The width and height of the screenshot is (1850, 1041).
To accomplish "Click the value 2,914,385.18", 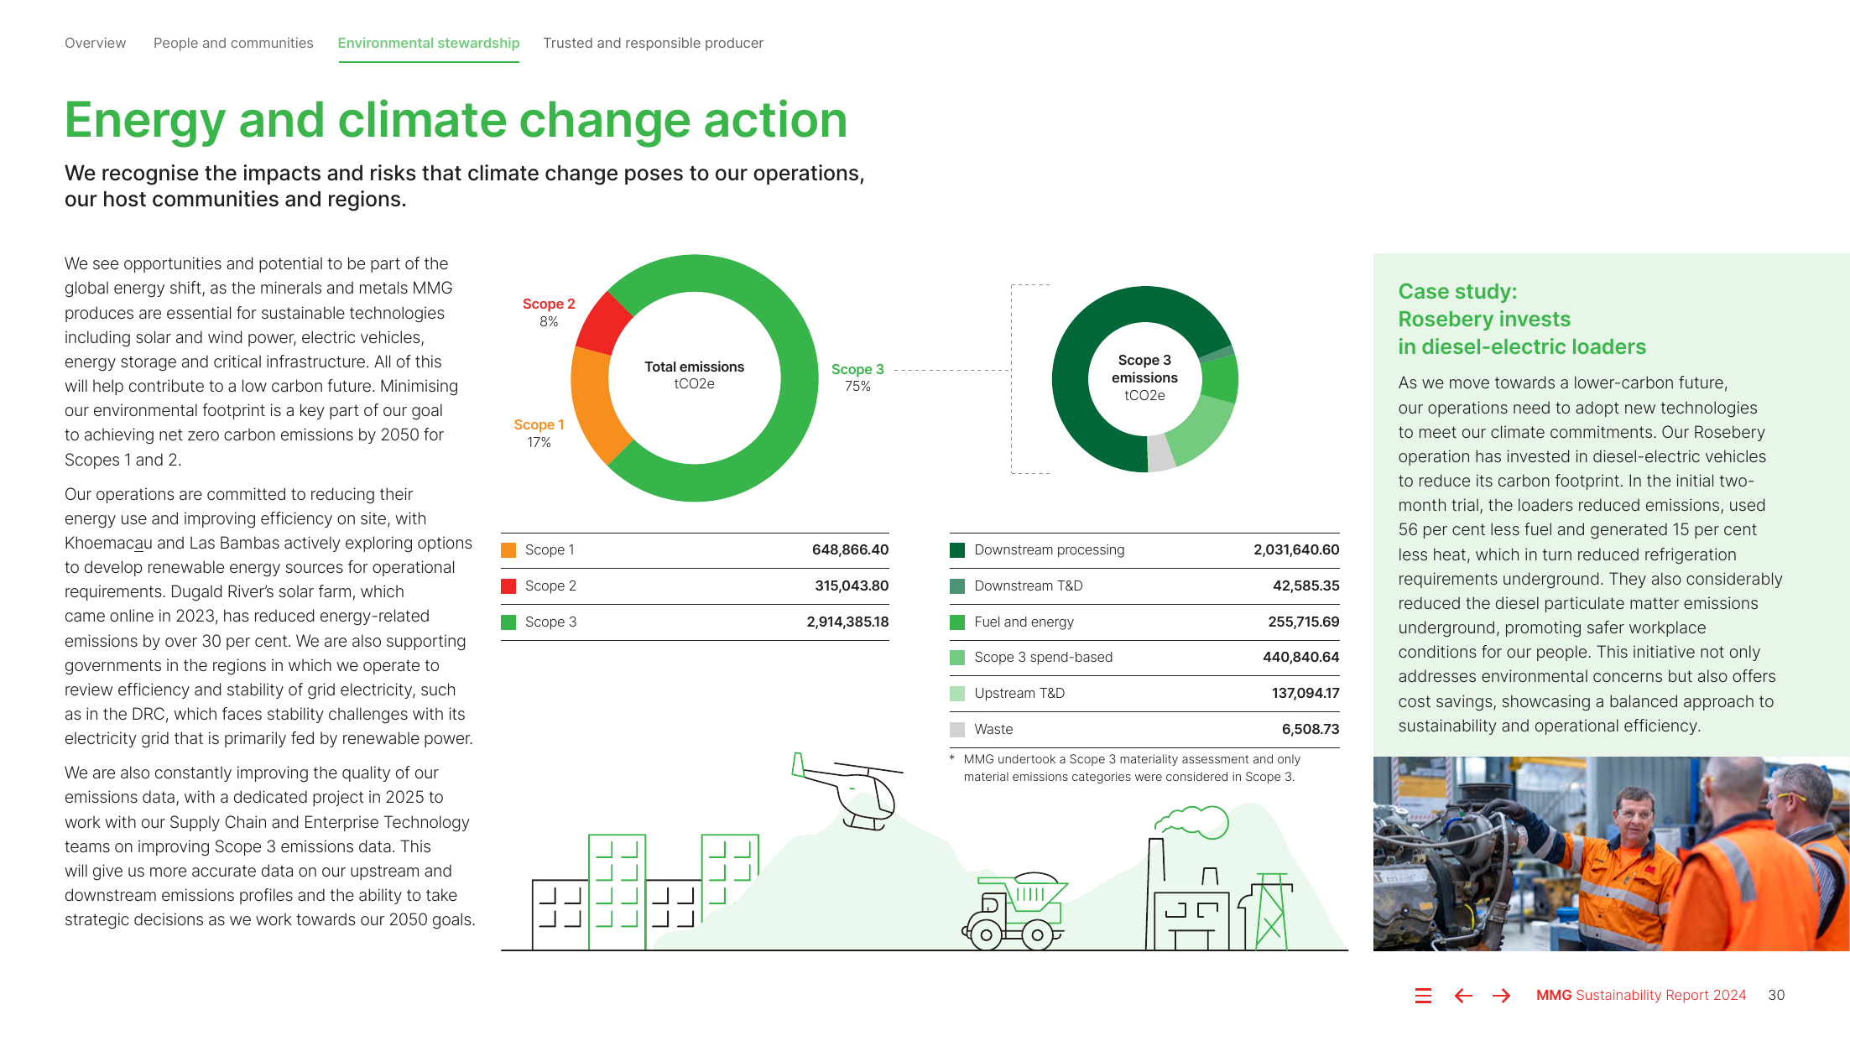I will point(847,622).
